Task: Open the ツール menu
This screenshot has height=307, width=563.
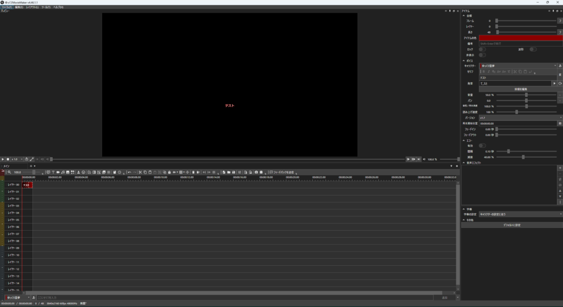Action: 46,7
